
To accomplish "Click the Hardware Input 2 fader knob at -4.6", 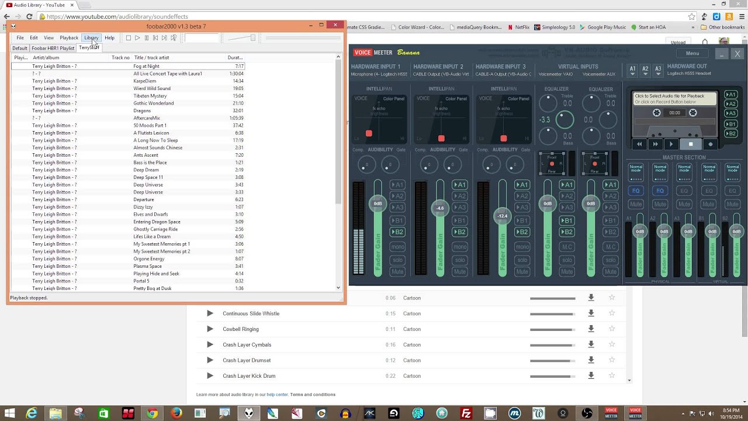I will (x=440, y=208).
